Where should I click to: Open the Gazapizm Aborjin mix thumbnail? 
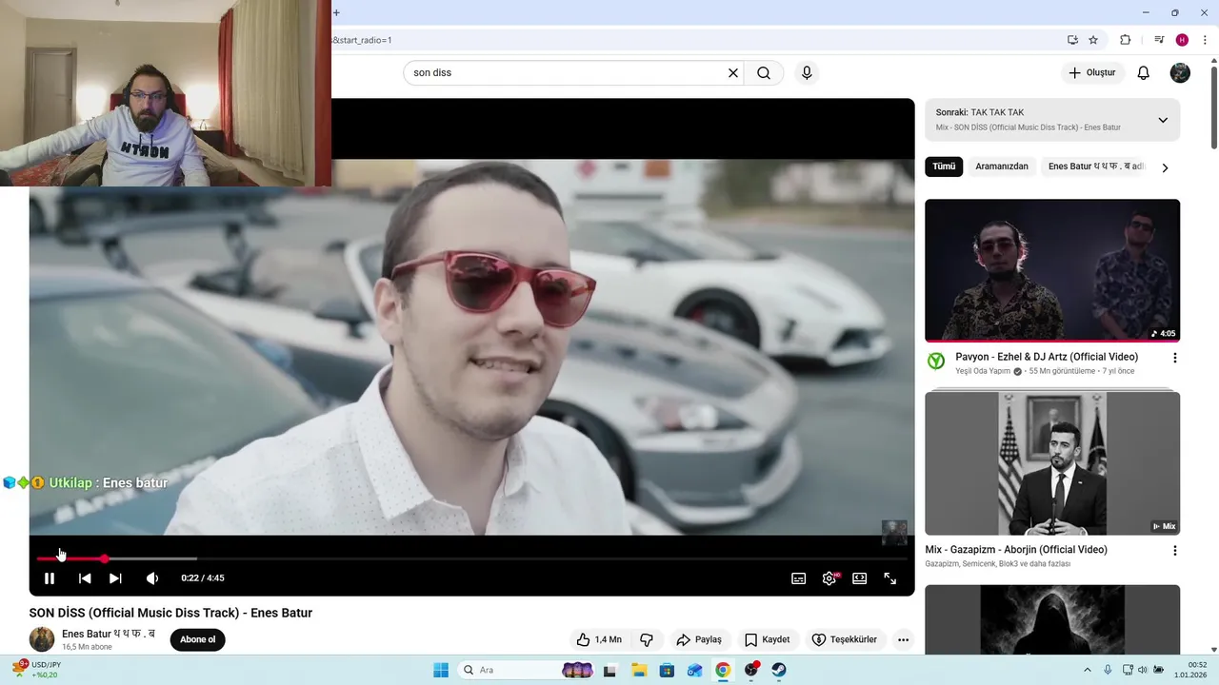pyautogui.click(x=1052, y=463)
